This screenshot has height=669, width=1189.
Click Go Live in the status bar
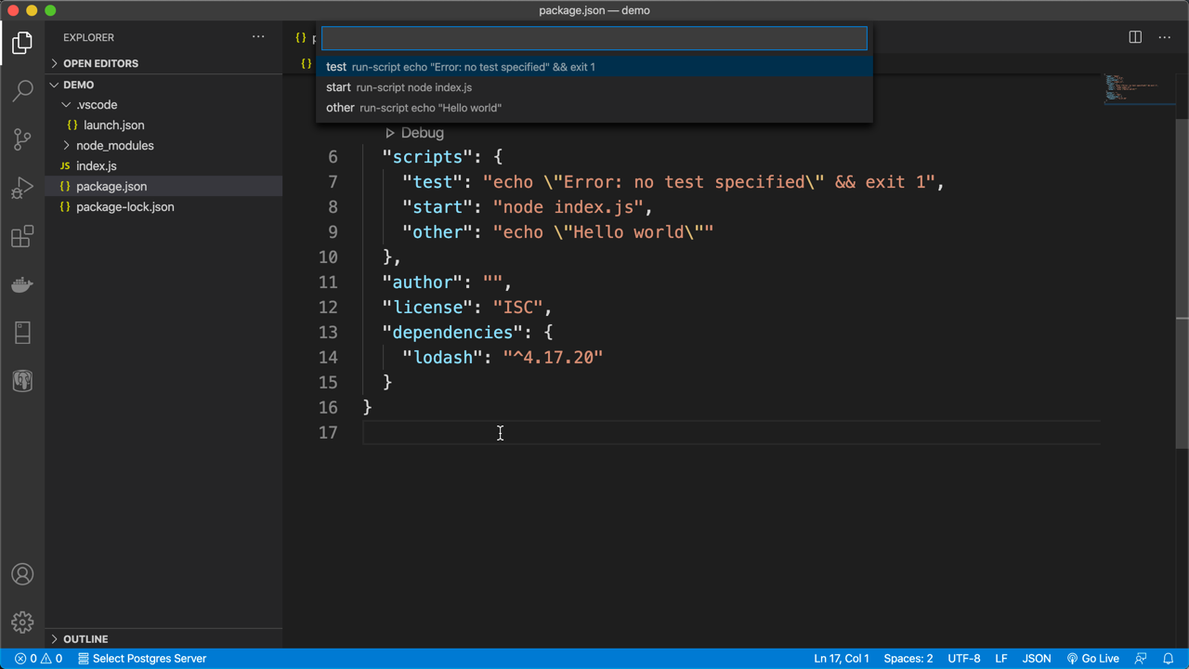(x=1092, y=658)
